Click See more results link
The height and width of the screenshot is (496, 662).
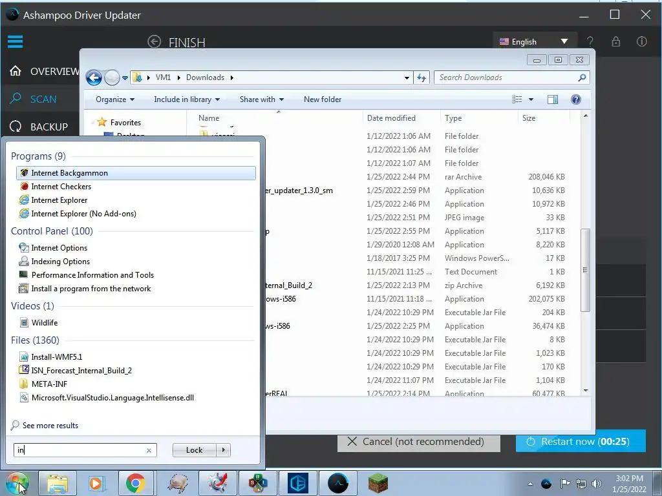pos(50,426)
